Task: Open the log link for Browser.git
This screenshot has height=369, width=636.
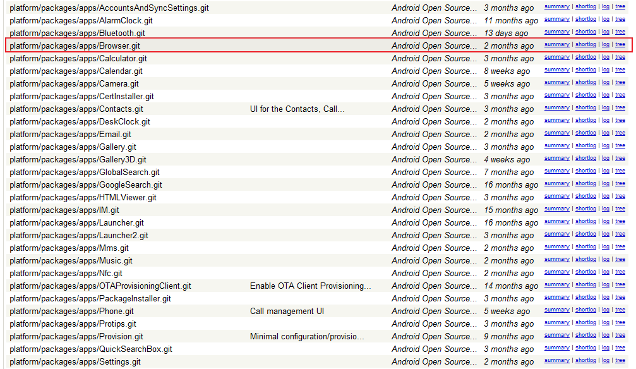Action: point(606,44)
